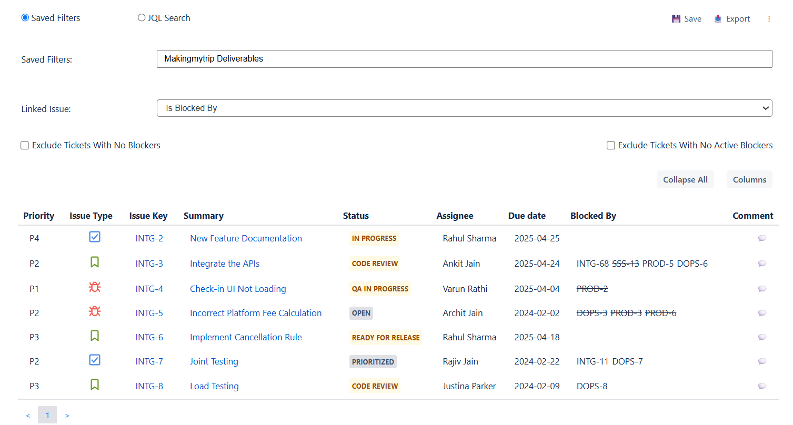Click the Export icon
Viewport: 793px width, 425px height.
(x=718, y=19)
